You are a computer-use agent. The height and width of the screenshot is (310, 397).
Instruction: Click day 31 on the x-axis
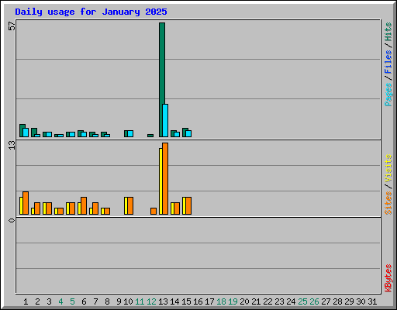pyautogui.click(x=372, y=301)
